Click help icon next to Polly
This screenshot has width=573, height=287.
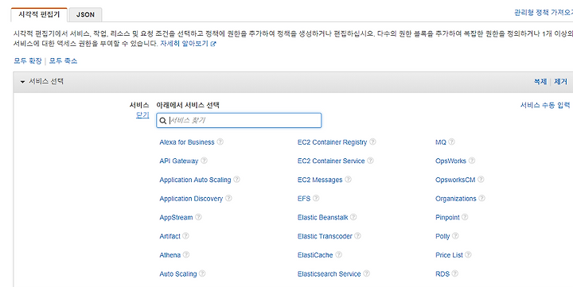[455, 236]
